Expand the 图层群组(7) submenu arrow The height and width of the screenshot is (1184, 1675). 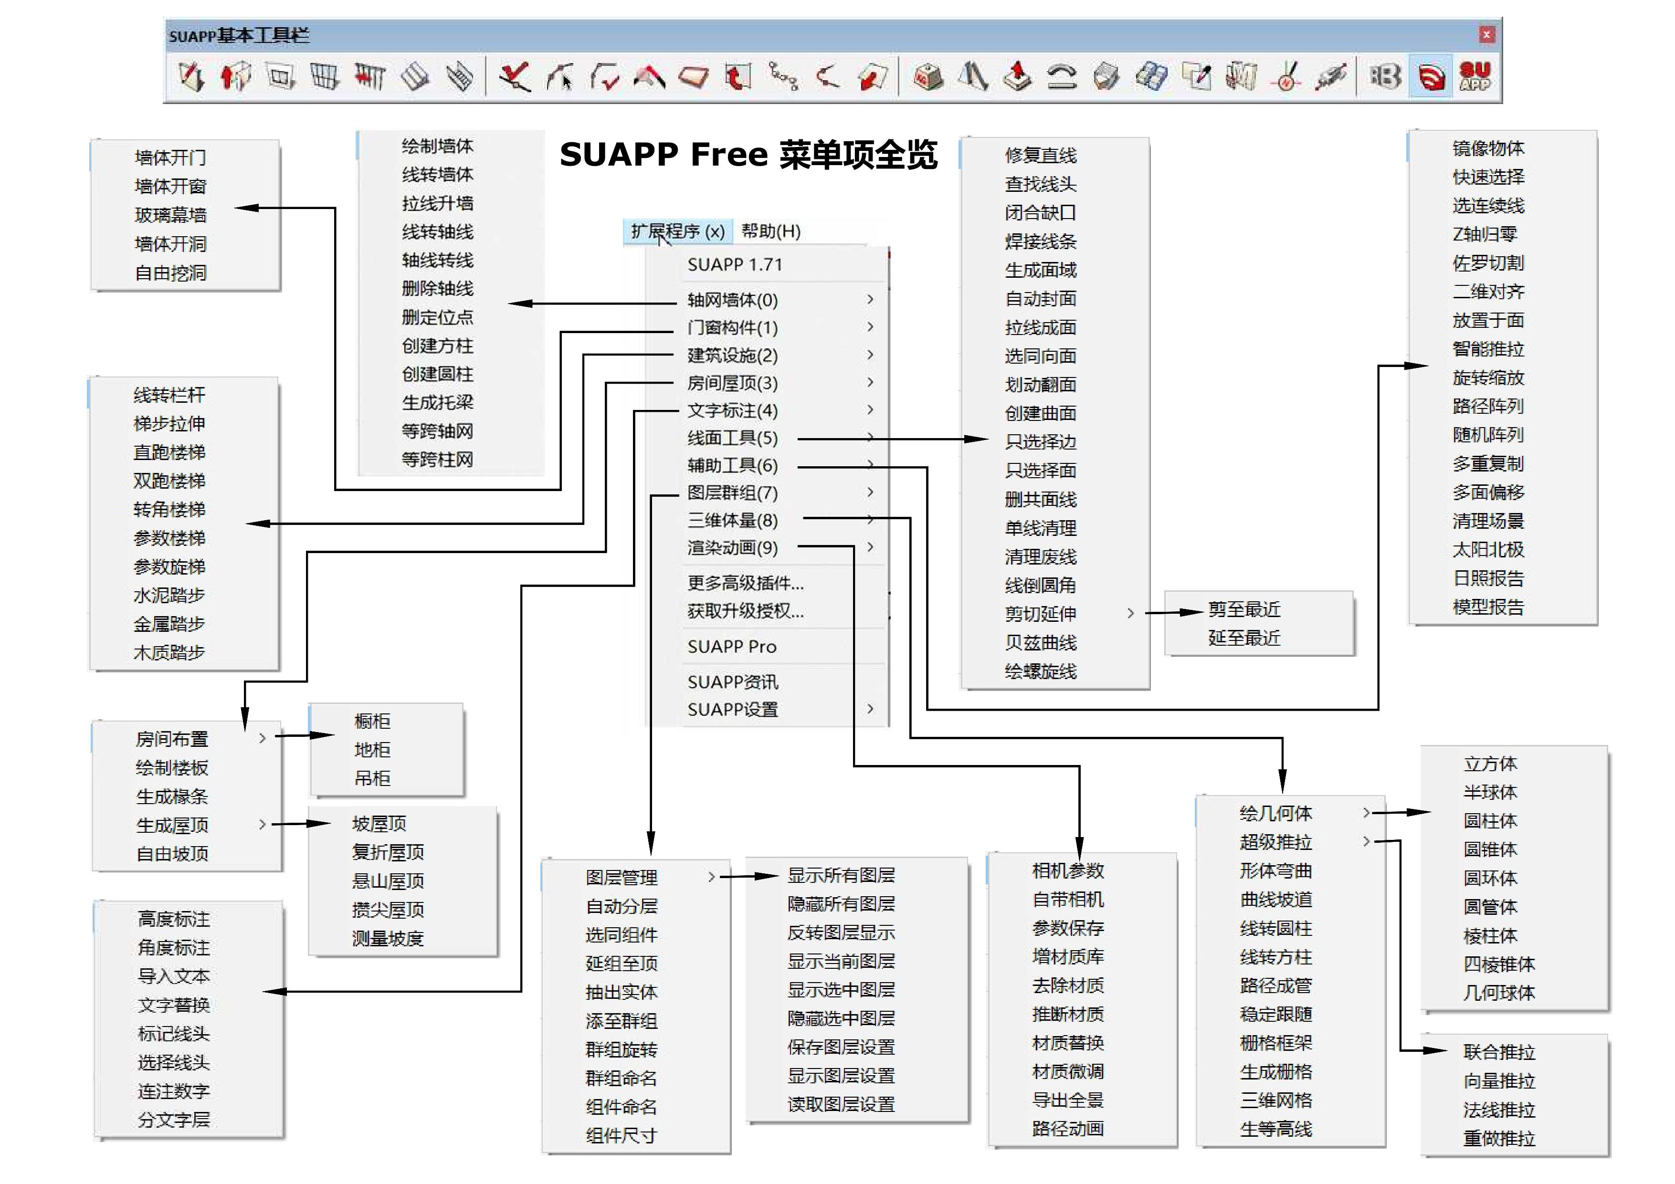[x=870, y=492]
